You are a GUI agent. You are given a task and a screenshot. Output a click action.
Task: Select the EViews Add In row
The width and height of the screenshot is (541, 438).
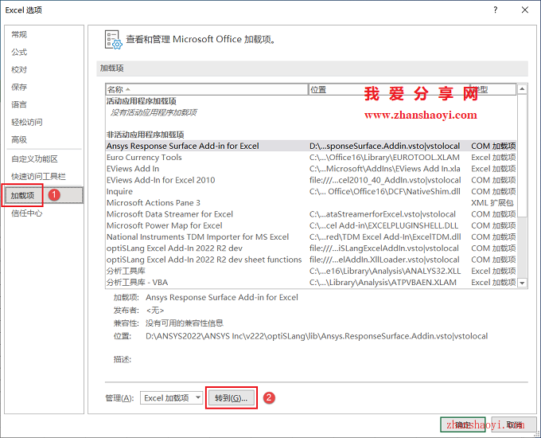click(x=310, y=169)
